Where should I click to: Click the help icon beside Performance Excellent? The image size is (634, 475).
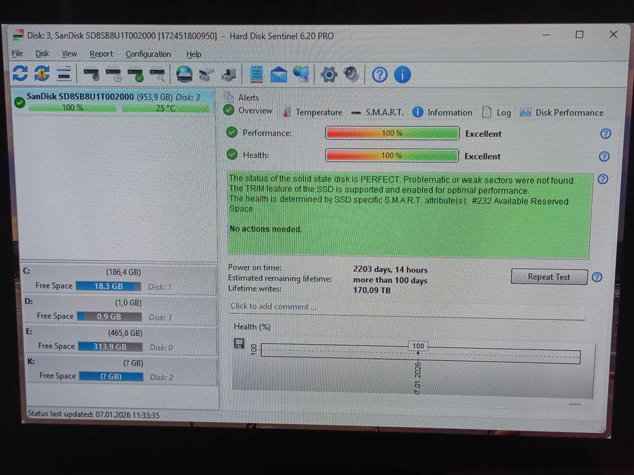pos(605,134)
